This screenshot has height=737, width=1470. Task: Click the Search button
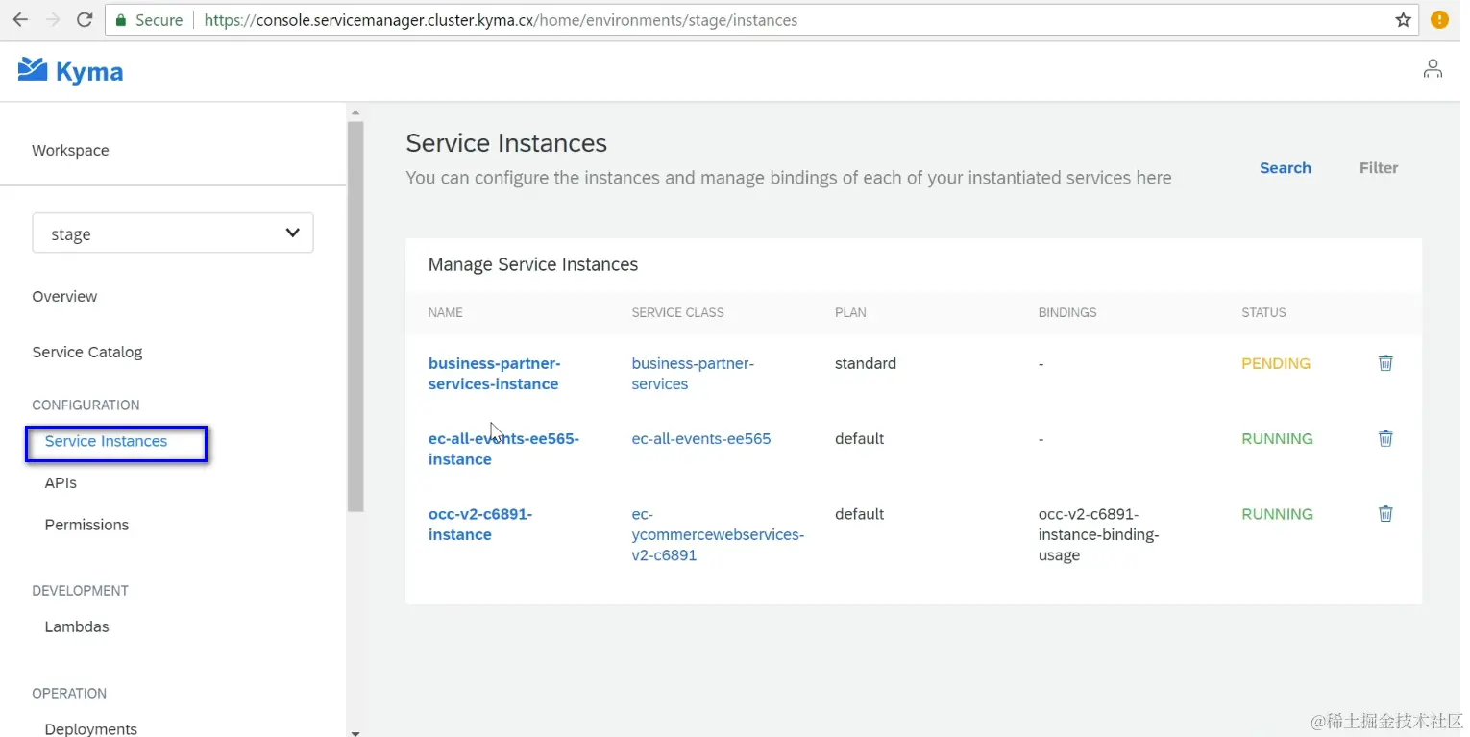point(1285,168)
